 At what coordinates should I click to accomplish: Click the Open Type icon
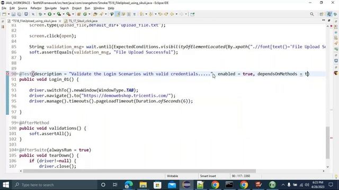tap(95, 14)
